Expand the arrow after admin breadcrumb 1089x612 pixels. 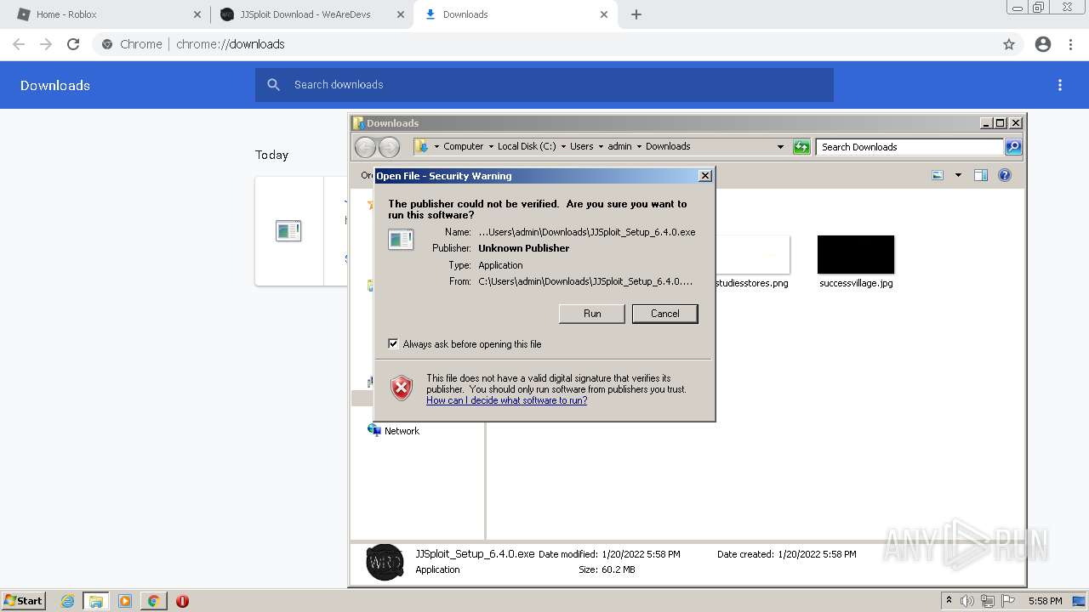(x=639, y=146)
